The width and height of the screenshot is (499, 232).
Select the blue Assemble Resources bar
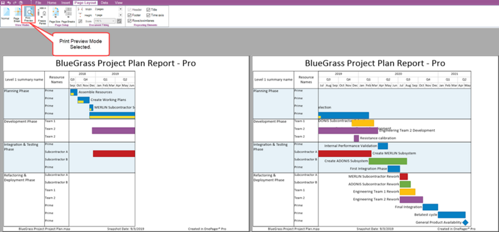pyautogui.click(x=74, y=92)
